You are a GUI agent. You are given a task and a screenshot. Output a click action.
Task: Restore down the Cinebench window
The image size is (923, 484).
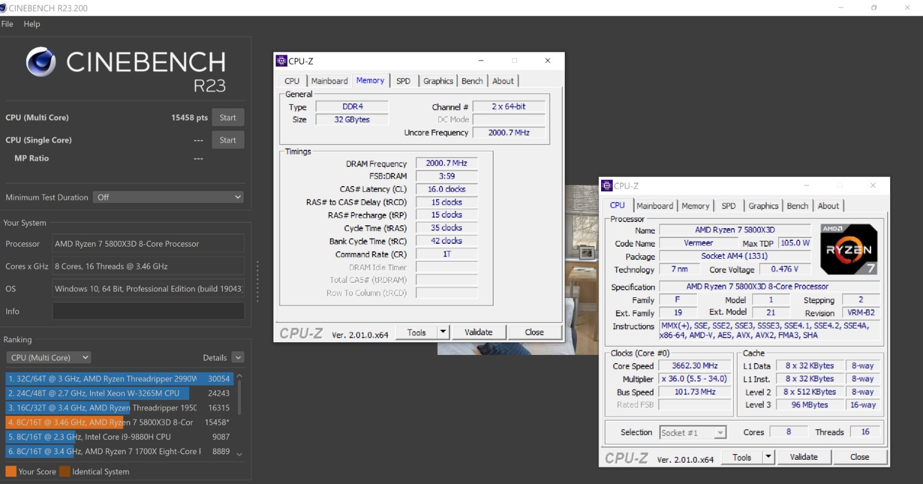tap(874, 7)
